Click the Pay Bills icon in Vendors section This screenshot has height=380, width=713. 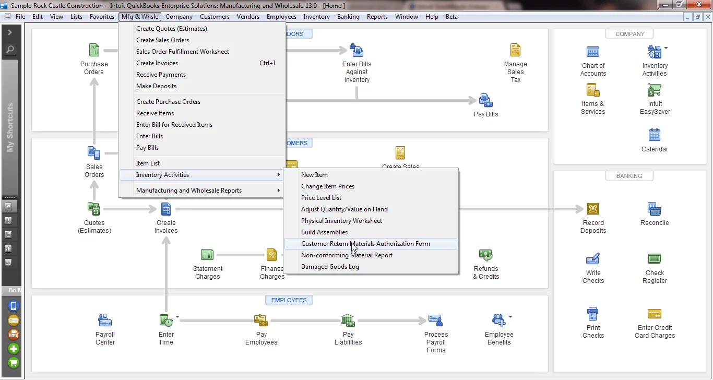(485, 99)
